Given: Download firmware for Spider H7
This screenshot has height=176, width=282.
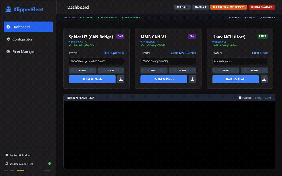Looking at the screenshot, I should (121, 79).
